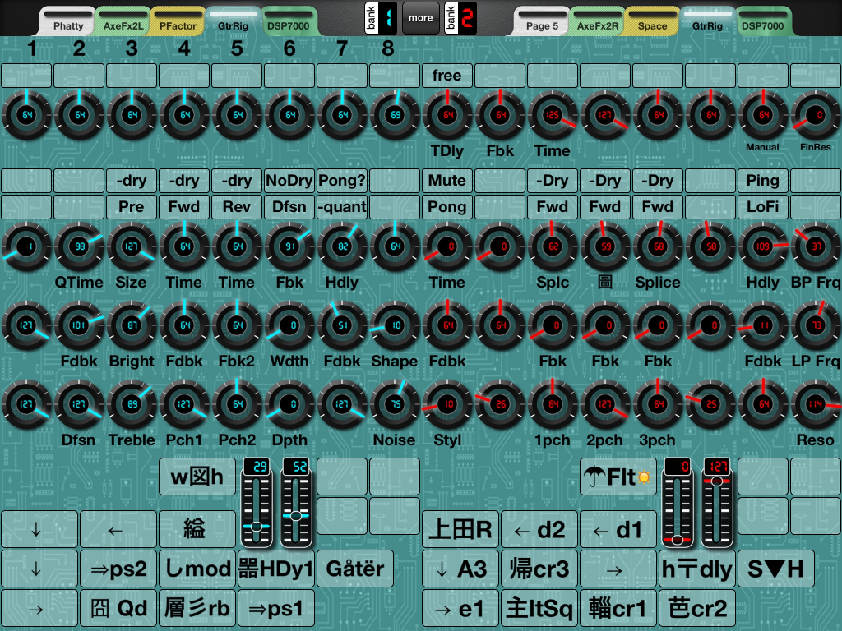Click the more button
This screenshot has height=631, width=842.
tap(420, 18)
